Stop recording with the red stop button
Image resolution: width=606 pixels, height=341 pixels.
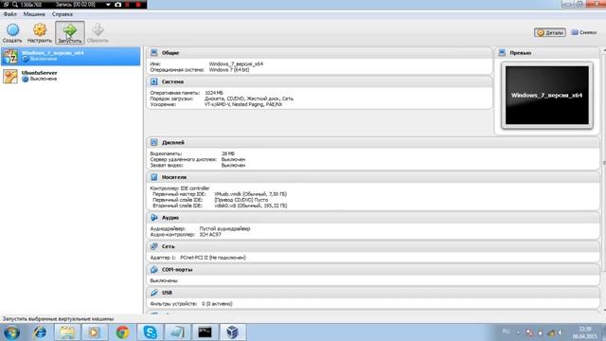(x=138, y=5)
